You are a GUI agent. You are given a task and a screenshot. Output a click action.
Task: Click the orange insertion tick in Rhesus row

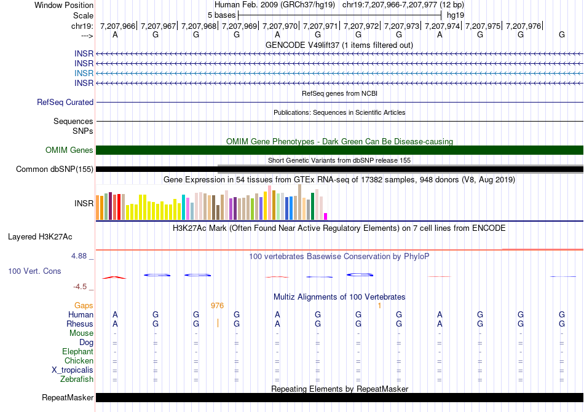pos(218,324)
